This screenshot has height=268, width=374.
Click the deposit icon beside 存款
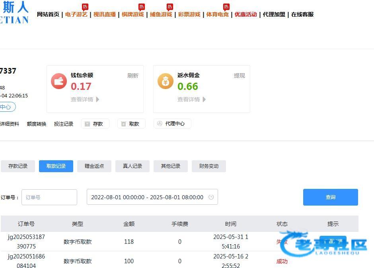point(88,124)
